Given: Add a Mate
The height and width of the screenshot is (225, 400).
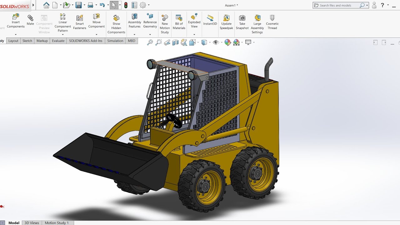Looking at the screenshot, I should coord(30,20).
